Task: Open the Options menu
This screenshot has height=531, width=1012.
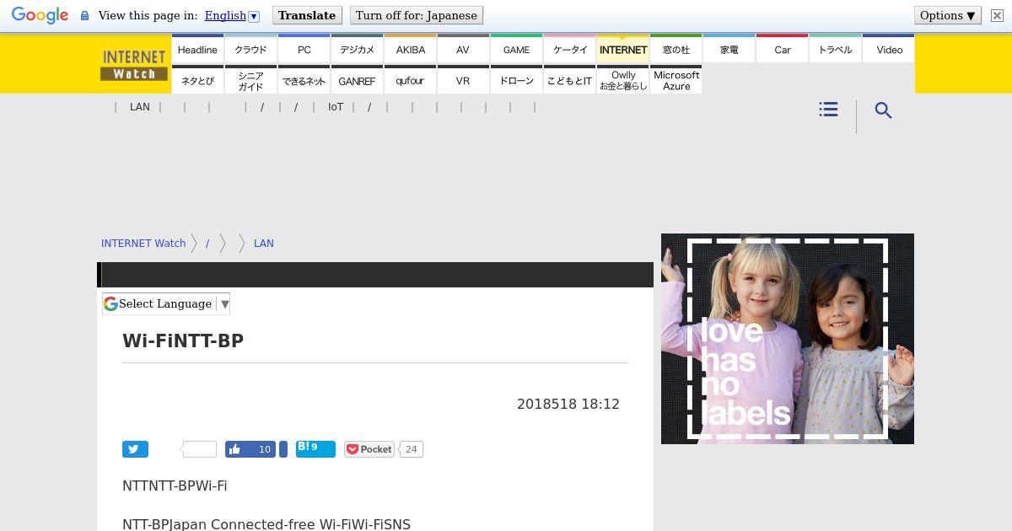Action: click(x=948, y=15)
